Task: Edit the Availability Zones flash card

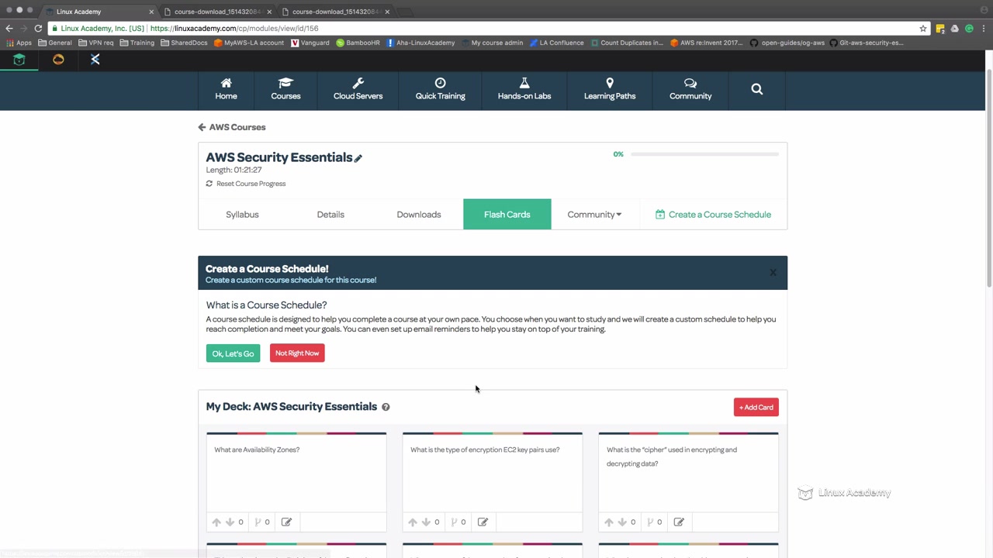Action: coord(286,522)
